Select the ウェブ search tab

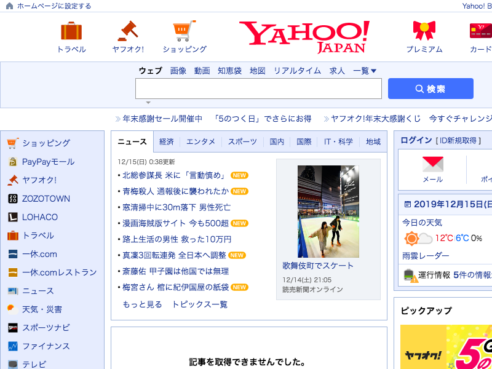click(x=150, y=71)
